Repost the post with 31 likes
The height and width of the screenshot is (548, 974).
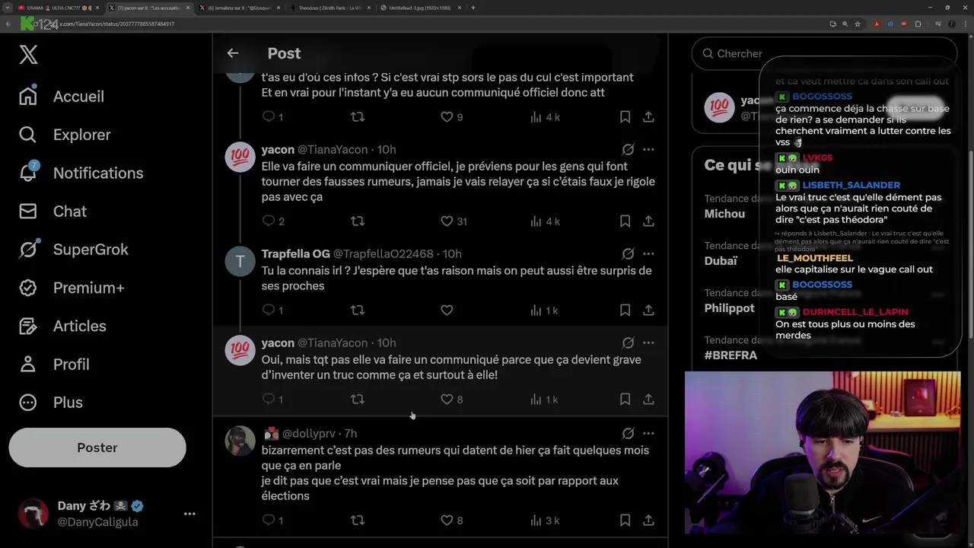coord(357,221)
